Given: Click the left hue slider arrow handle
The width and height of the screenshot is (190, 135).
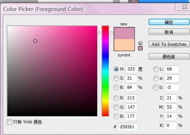Looking at the screenshot, I should (100, 33).
